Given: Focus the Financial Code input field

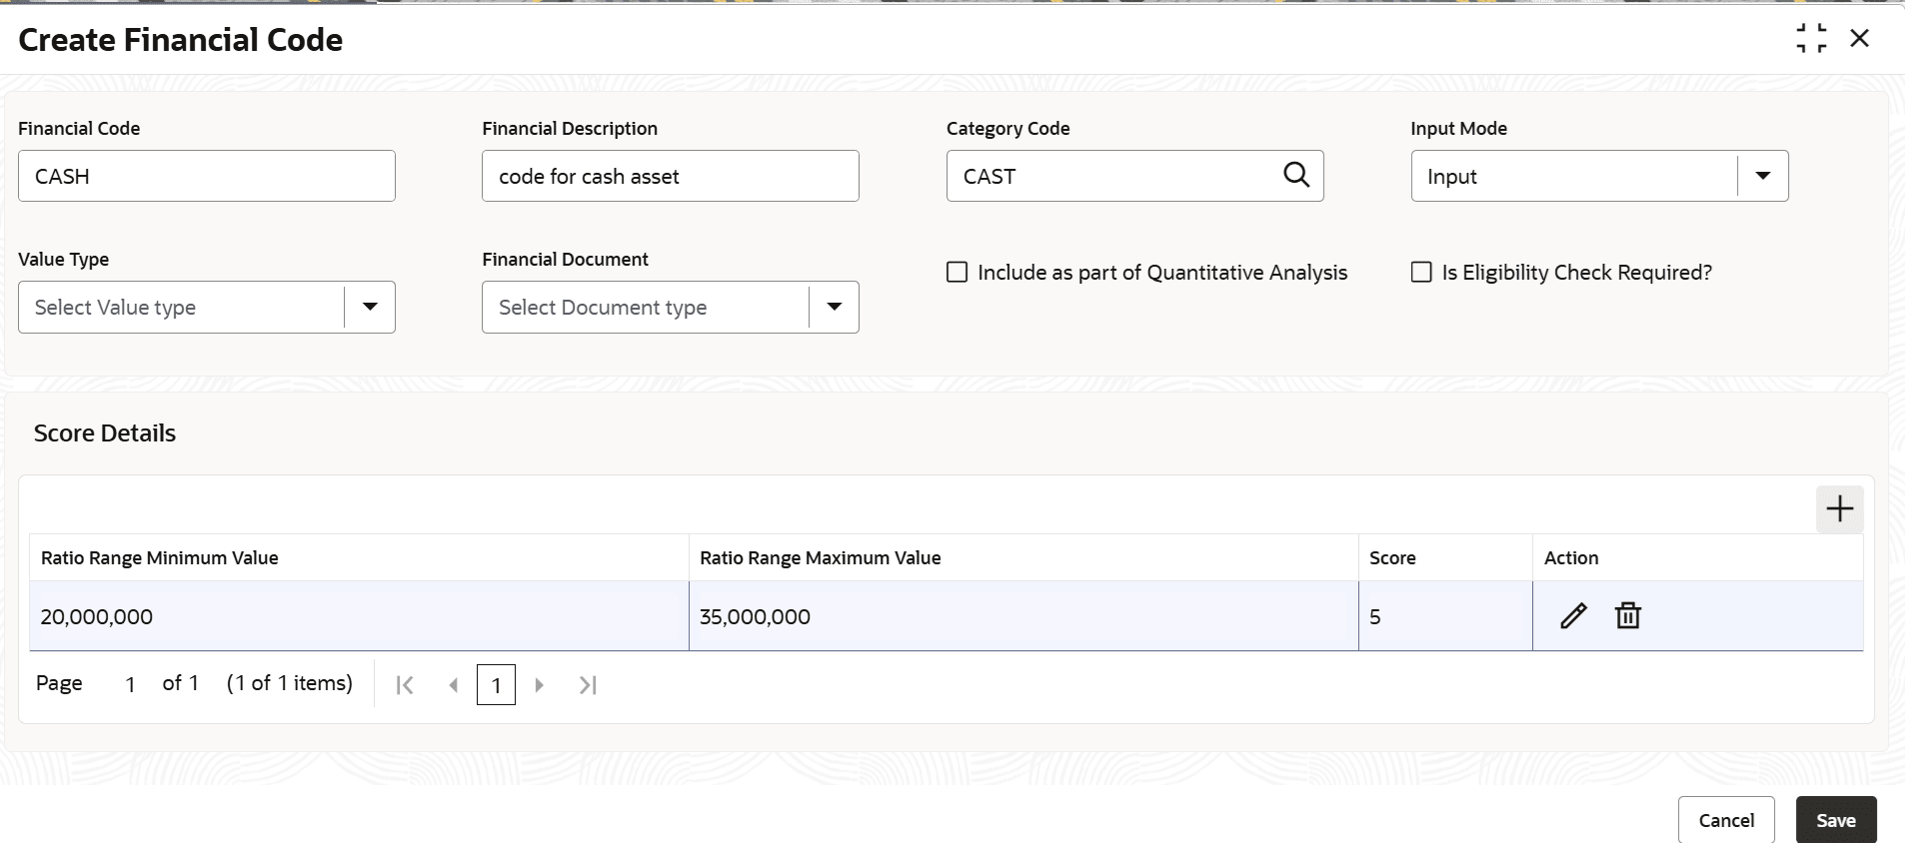Looking at the screenshot, I should [206, 176].
